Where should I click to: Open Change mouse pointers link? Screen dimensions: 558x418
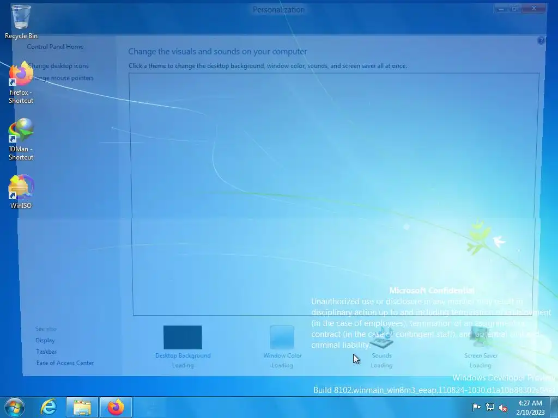[x=61, y=78]
